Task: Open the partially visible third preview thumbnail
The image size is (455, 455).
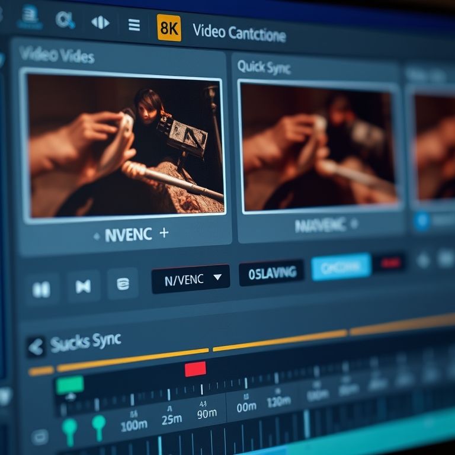Action: coord(433,146)
